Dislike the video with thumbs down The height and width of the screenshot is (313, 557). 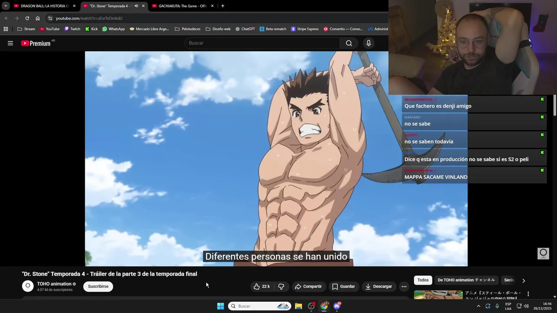281,286
